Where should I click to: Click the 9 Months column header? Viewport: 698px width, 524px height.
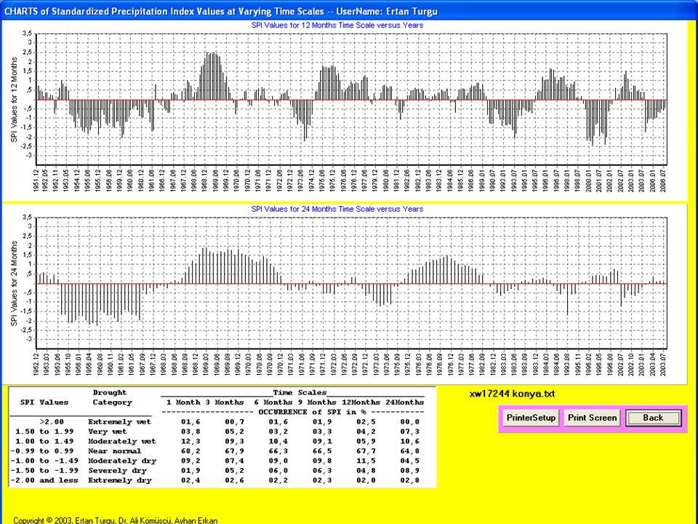pos(318,402)
